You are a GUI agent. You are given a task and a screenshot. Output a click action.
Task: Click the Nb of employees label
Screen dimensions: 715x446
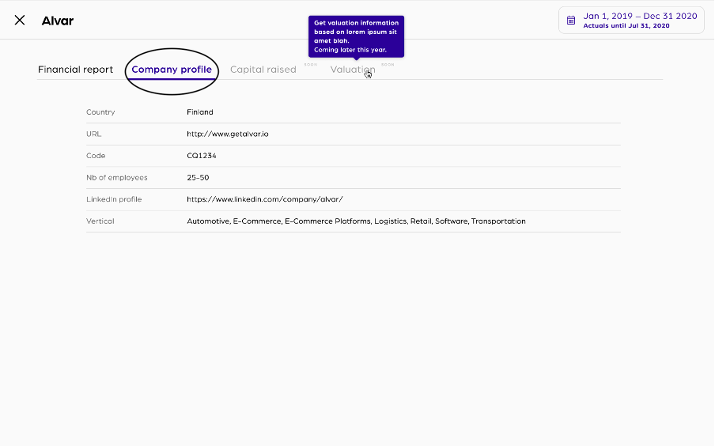pos(117,177)
